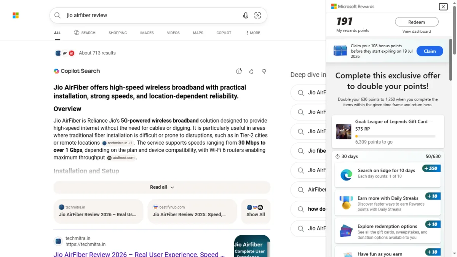457x257 pixels.
Task: Open the IMAGES tab
Action: click(147, 33)
